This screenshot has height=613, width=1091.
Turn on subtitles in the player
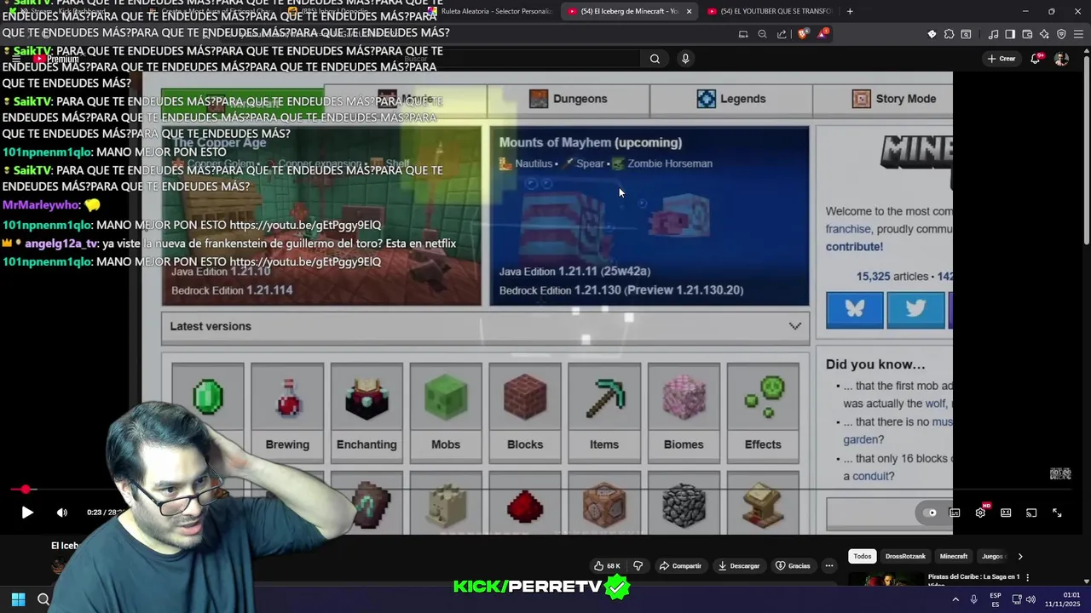click(955, 513)
